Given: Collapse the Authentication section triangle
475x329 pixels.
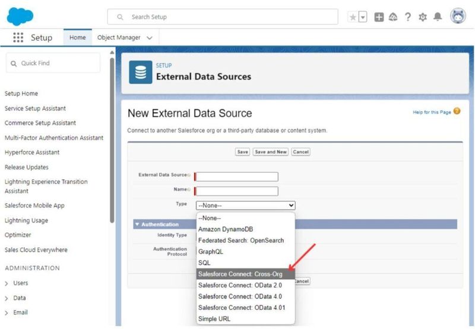Looking at the screenshot, I should (x=137, y=224).
